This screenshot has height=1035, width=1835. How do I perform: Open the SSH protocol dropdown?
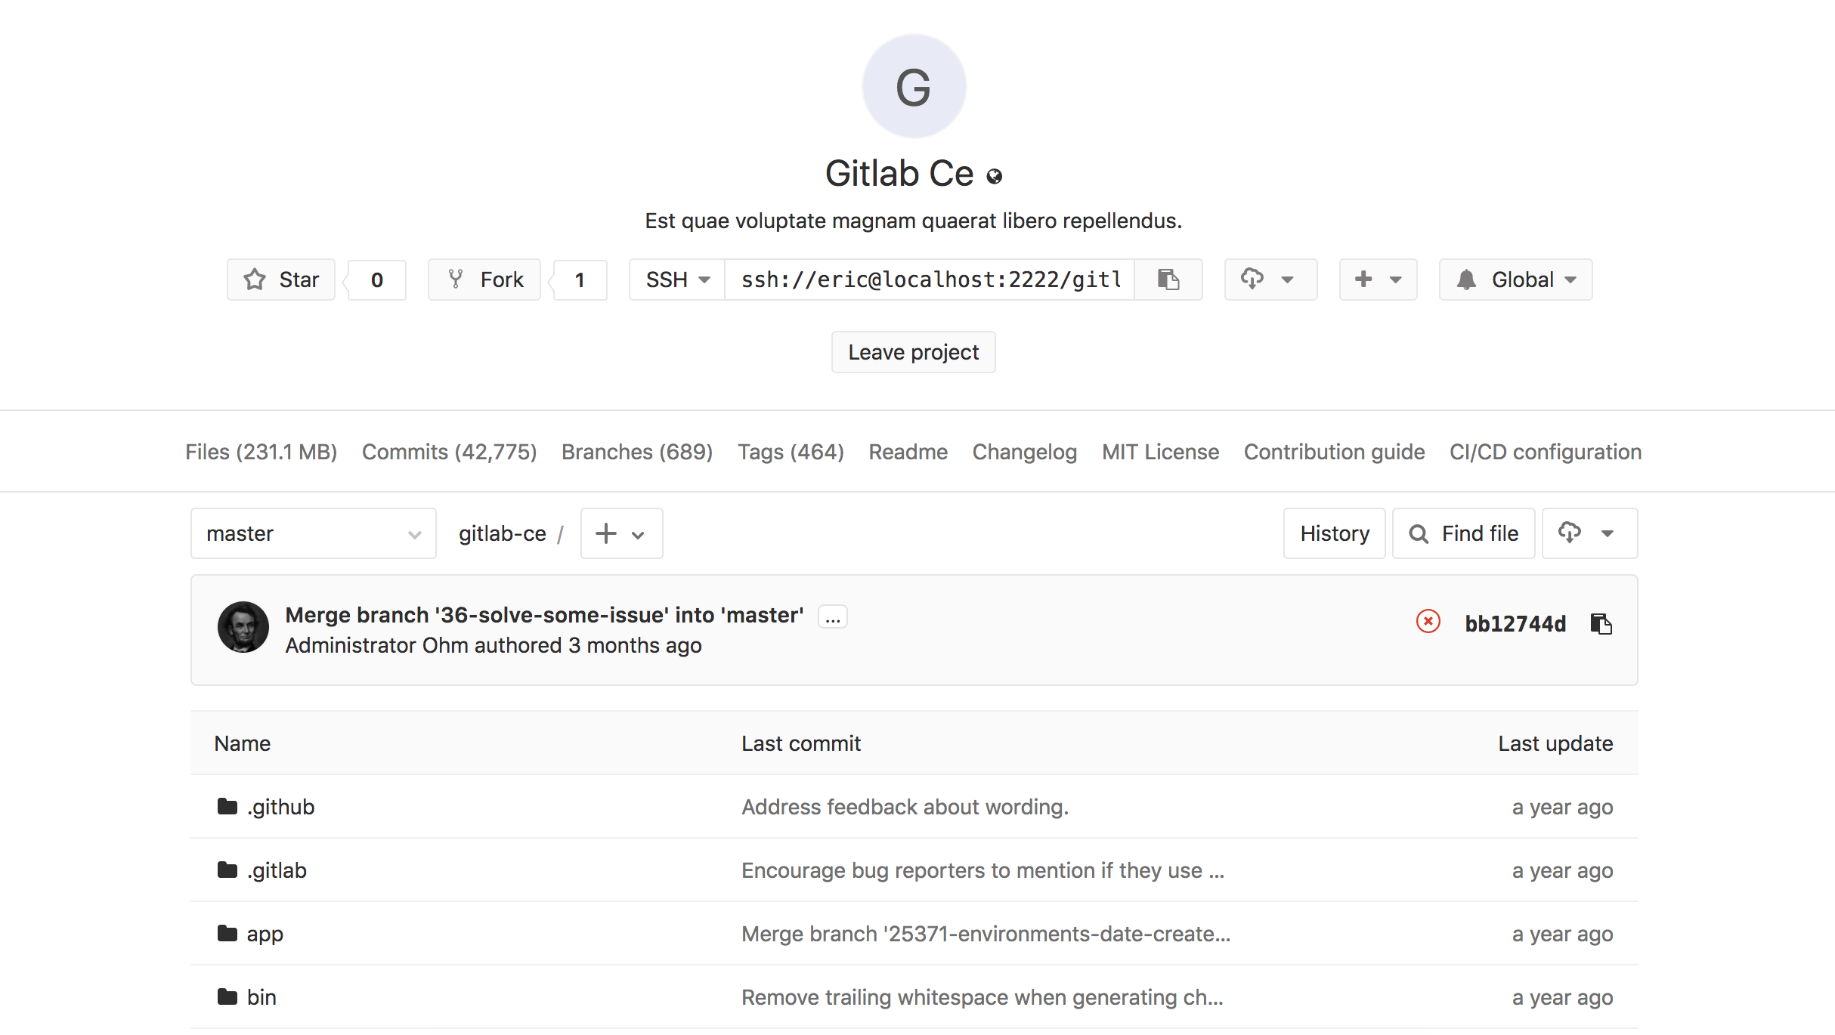[x=677, y=280]
